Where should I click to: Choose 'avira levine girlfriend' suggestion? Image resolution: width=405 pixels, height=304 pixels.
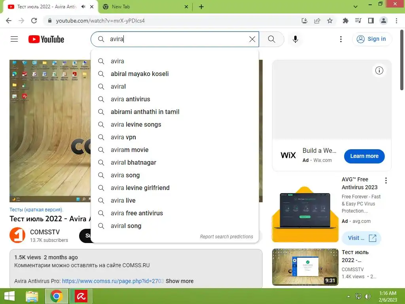[175, 188]
